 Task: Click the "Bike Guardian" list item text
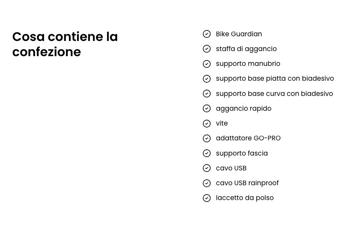click(239, 34)
